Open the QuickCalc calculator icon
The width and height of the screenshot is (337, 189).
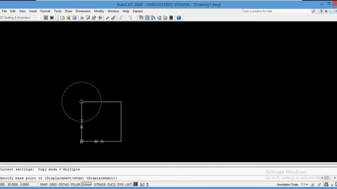(171, 18)
